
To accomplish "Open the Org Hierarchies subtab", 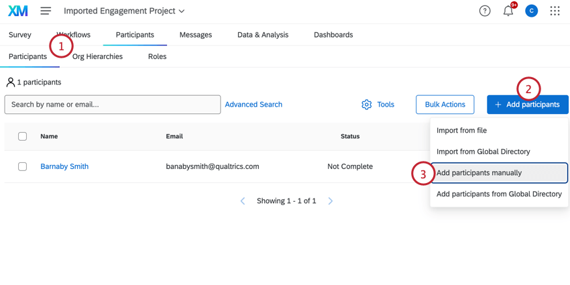I will pos(97,56).
